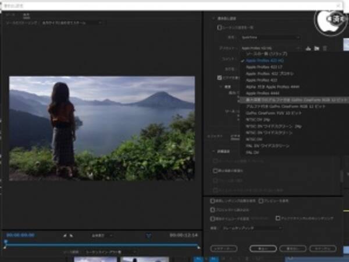Click the set out point marker icon
The width and height of the screenshot is (349, 262).
pyautogui.click(x=72, y=235)
